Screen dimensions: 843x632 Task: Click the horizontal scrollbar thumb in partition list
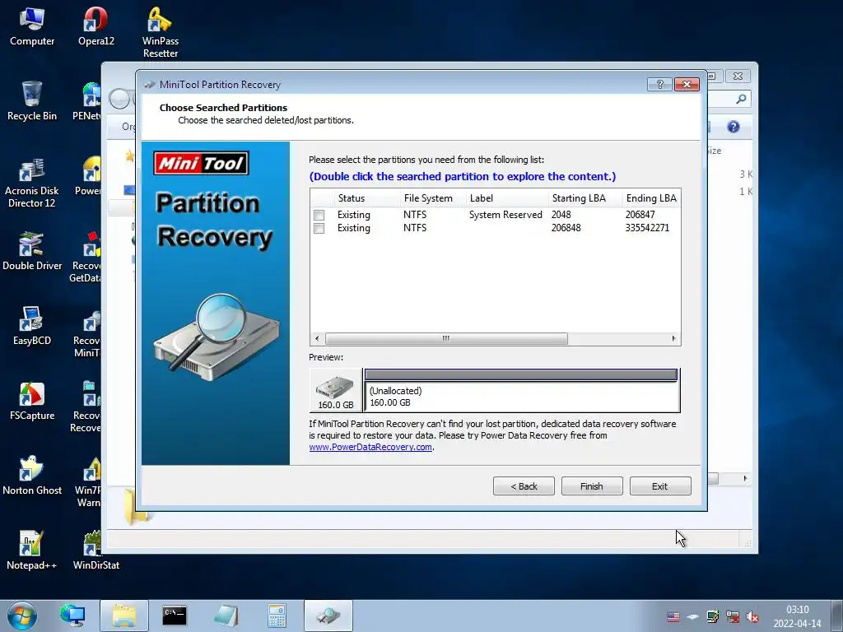click(x=446, y=338)
